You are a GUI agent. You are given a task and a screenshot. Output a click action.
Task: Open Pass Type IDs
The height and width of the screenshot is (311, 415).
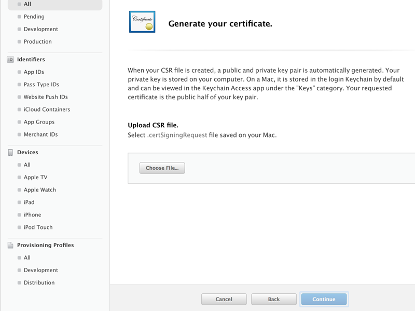pos(41,85)
